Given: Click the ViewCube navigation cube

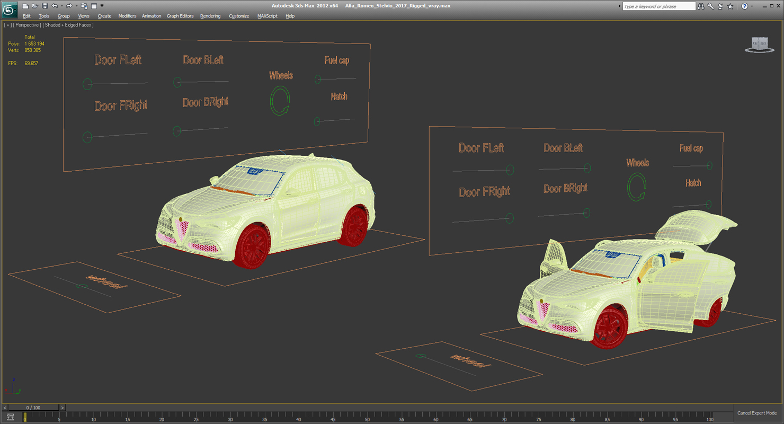Looking at the screenshot, I should coord(759,43).
